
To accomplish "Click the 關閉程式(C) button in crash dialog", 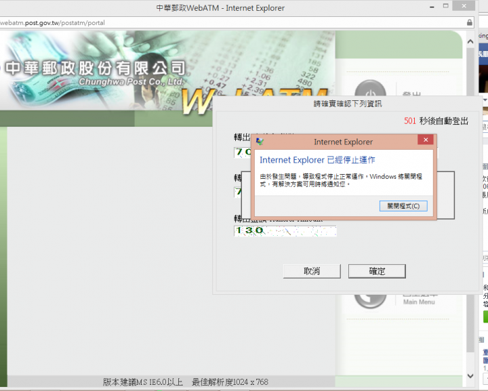I will tap(403, 206).
